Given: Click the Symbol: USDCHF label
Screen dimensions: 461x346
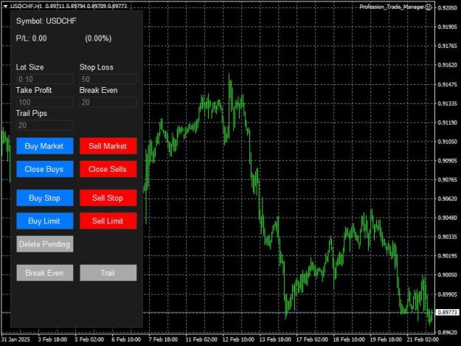Looking at the screenshot, I should (46, 21).
